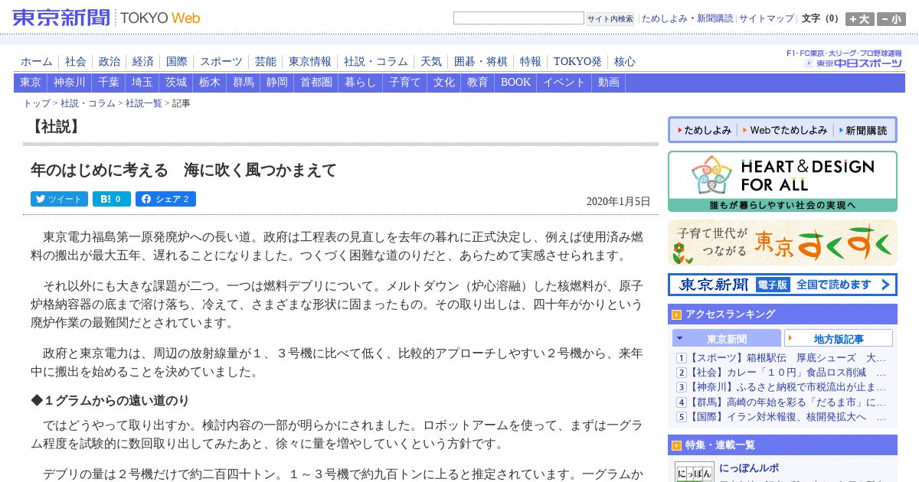The image size is (919, 482).
Task: Open イベント in the blue bar
Action: pyautogui.click(x=564, y=83)
